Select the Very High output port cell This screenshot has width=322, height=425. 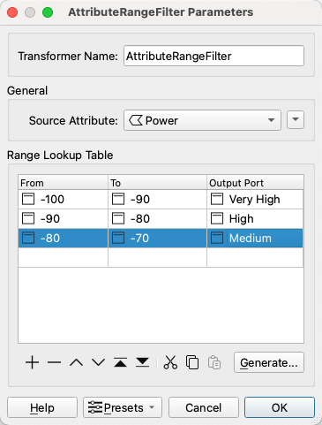(255, 199)
